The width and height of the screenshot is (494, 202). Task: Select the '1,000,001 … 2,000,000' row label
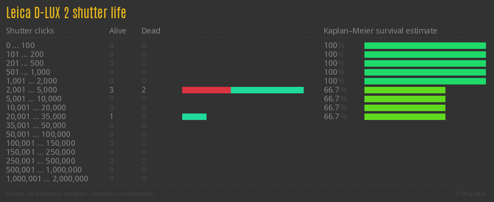[47, 179]
